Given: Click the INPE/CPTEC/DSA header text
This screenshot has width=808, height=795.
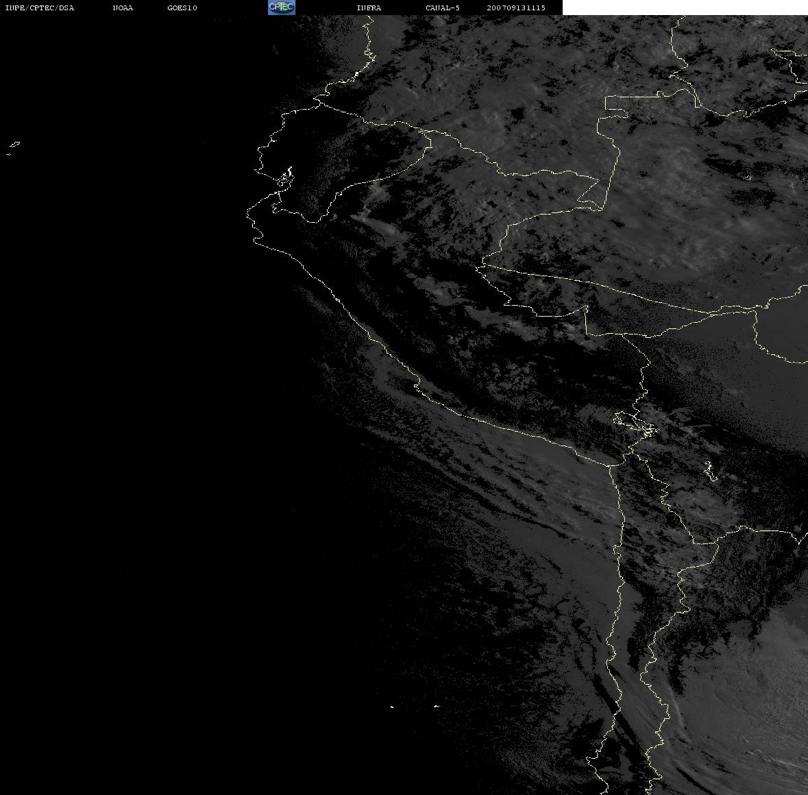Looking at the screenshot, I should 40,8.
